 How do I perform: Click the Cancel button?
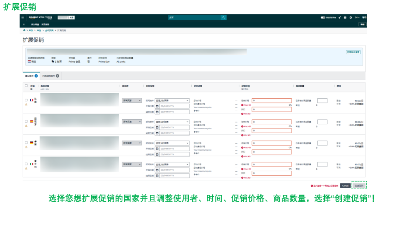tap(345, 186)
